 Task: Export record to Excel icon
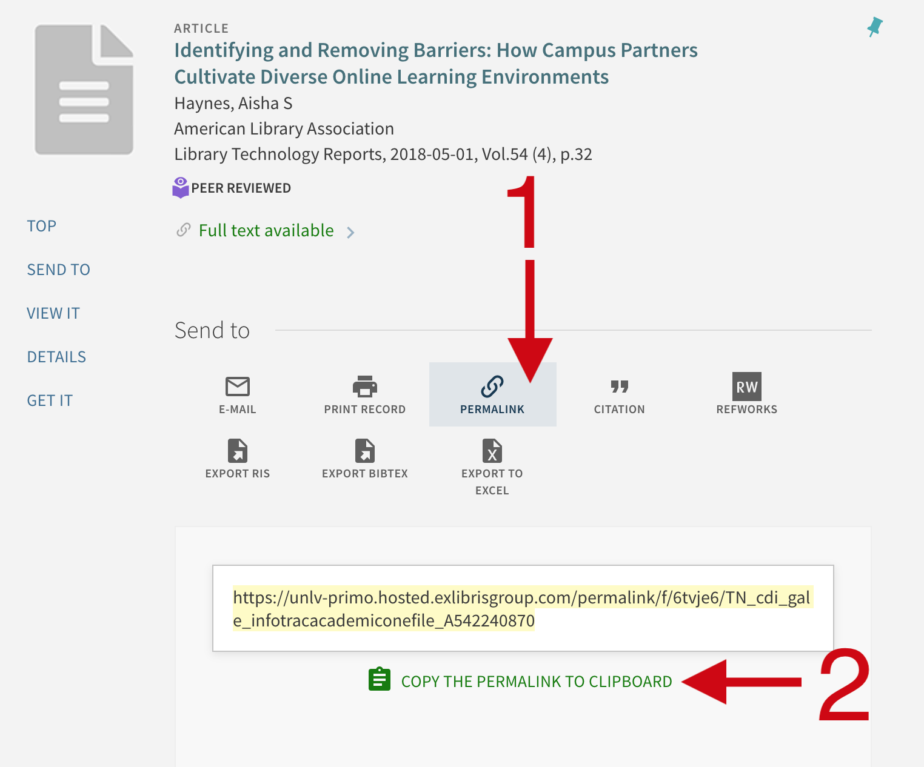(x=492, y=451)
